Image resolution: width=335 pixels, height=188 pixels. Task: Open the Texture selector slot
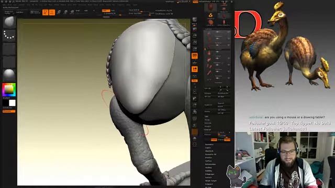click(9, 62)
